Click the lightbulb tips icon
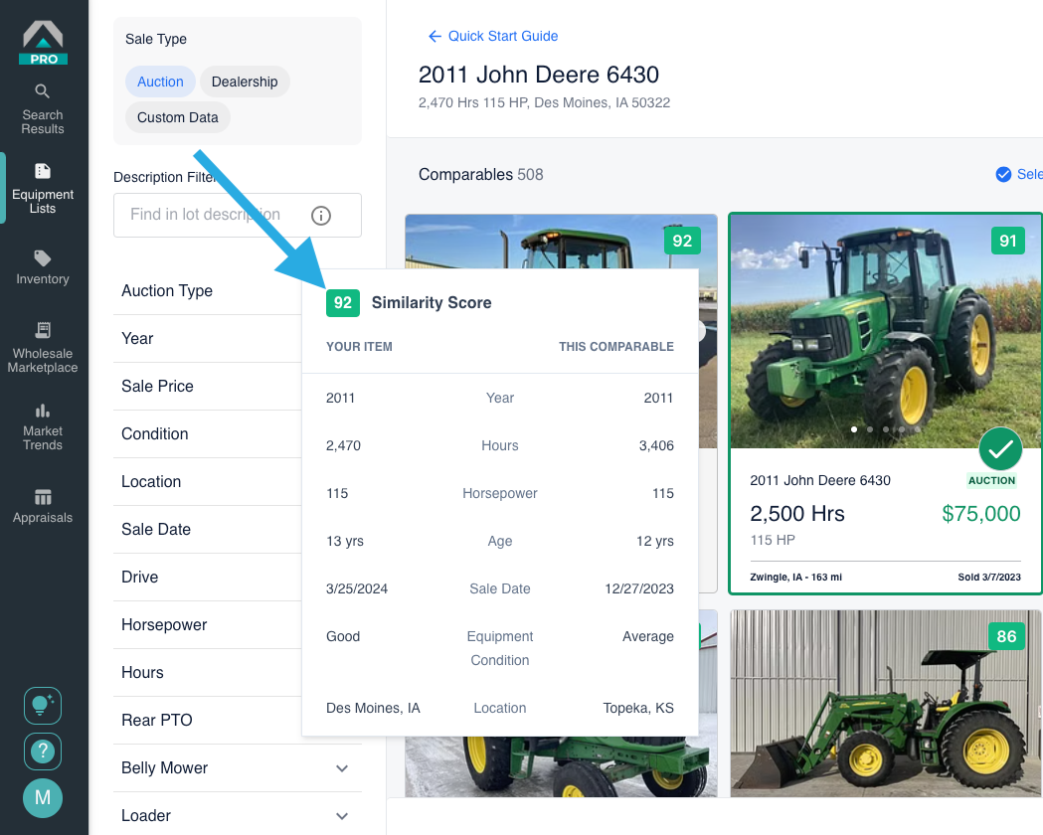 43,706
